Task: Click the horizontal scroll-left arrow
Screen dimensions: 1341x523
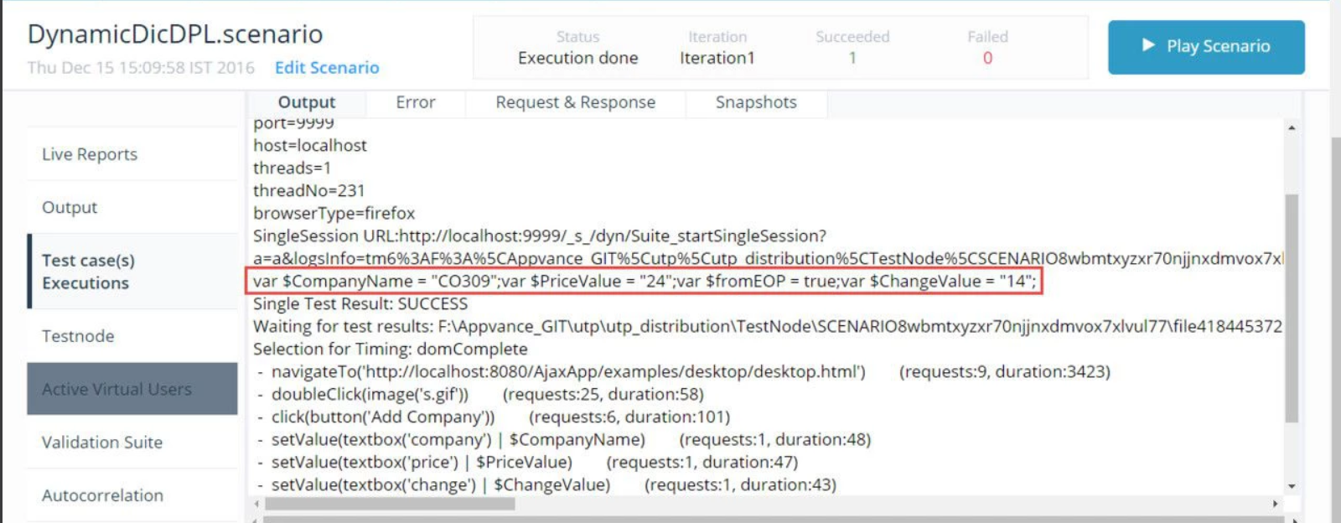Action: [256, 504]
